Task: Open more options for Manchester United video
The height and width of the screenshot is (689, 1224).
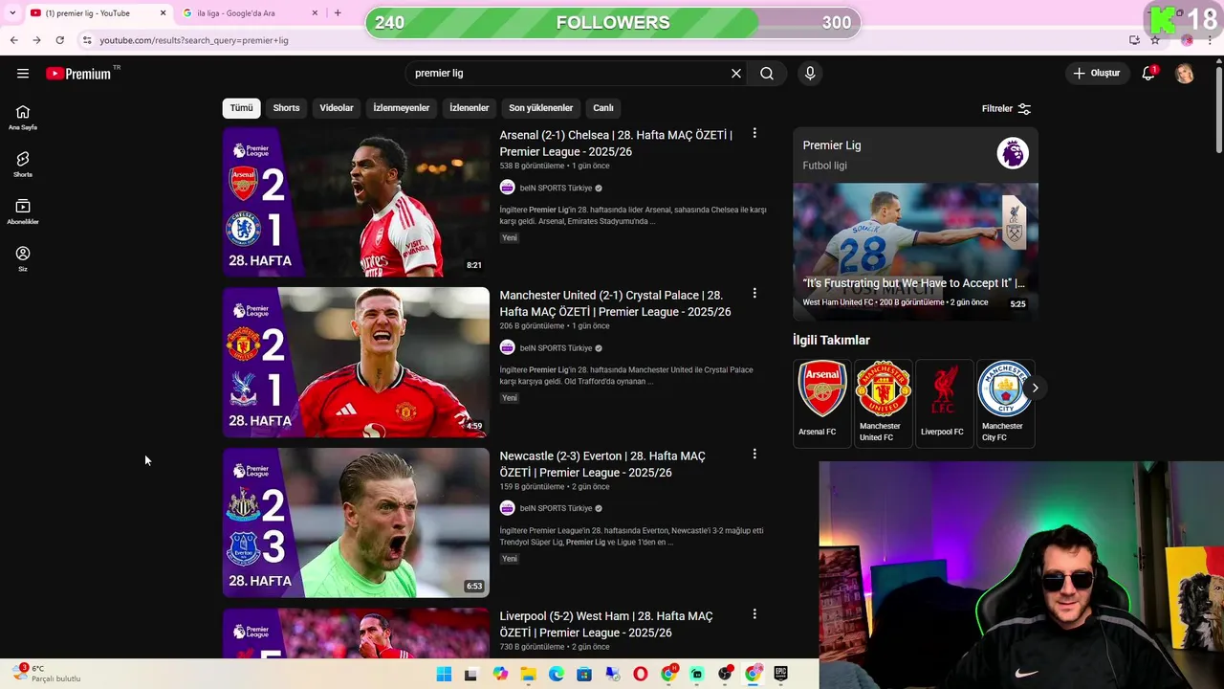Action: (754, 293)
